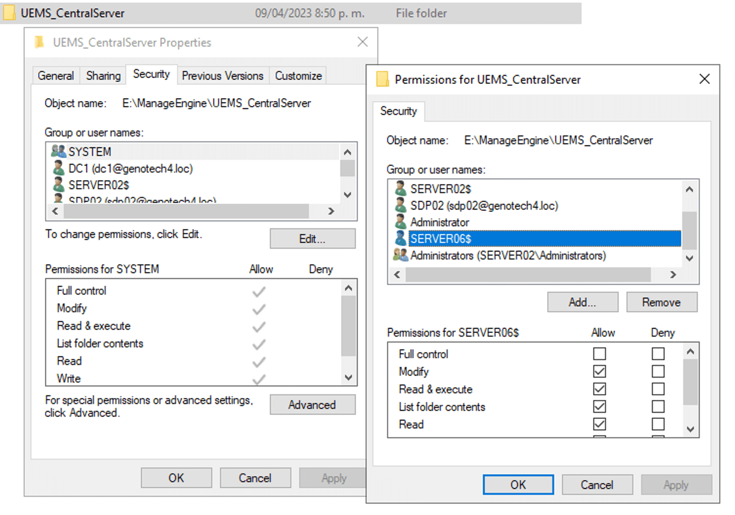Select DC1 (dc1@genotech4.loc) entry

(130, 168)
